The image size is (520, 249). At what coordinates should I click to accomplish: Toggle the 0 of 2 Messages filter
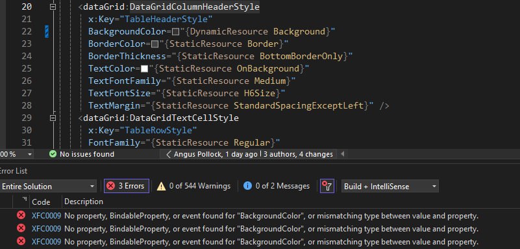tap(277, 186)
